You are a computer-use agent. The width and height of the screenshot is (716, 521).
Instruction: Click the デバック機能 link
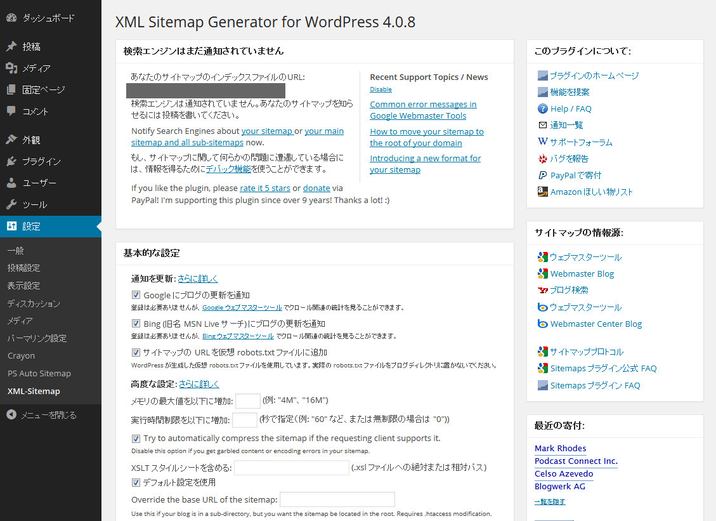click(x=228, y=169)
